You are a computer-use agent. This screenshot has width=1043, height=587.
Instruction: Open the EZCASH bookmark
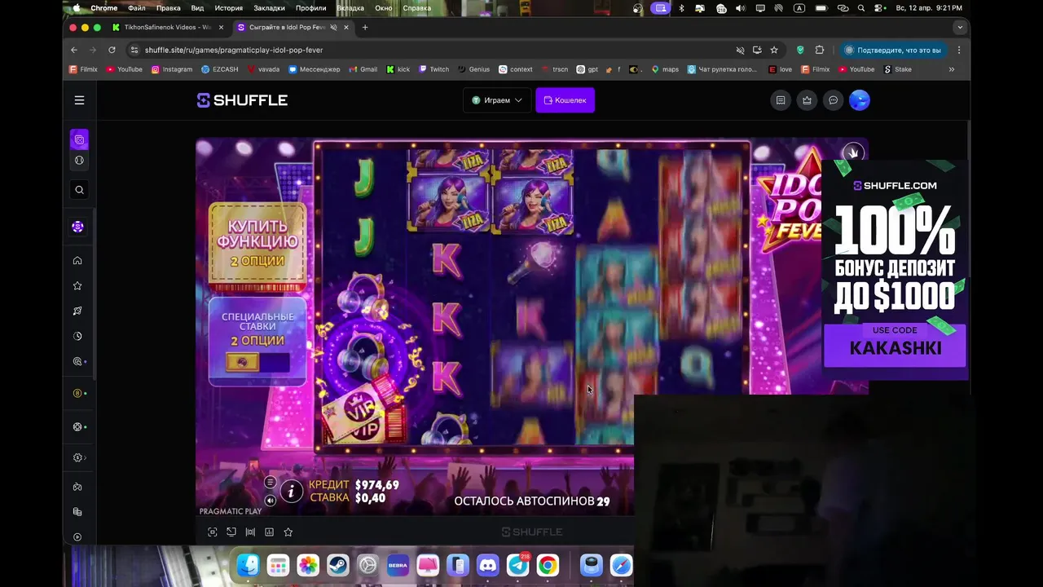tap(220, 69)
